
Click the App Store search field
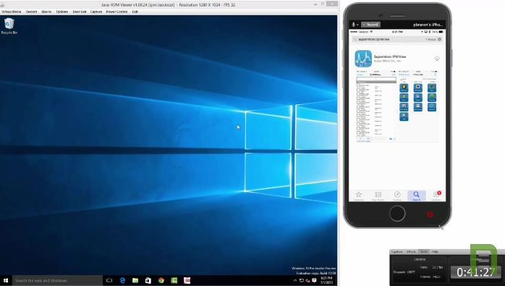click(x=397, y=39)
